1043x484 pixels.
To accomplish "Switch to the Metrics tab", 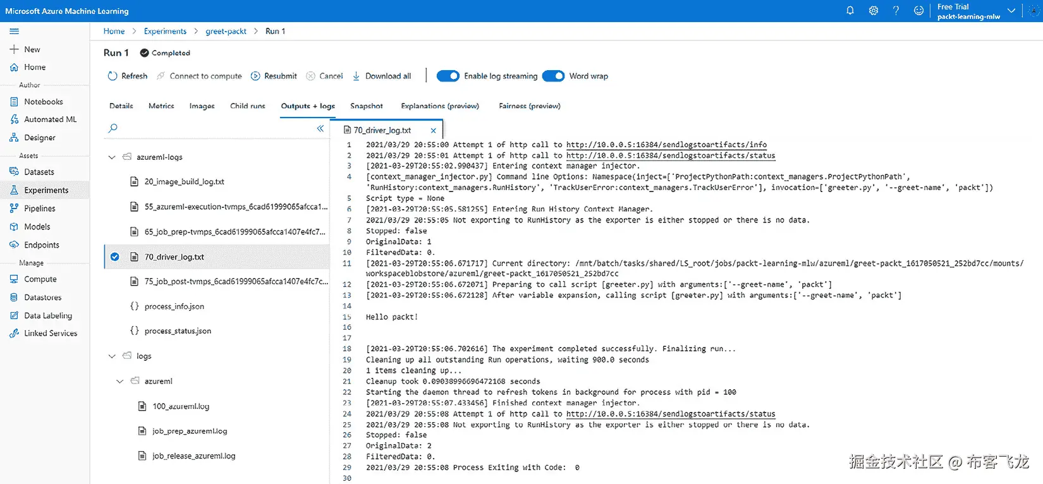I will [161, 106].
